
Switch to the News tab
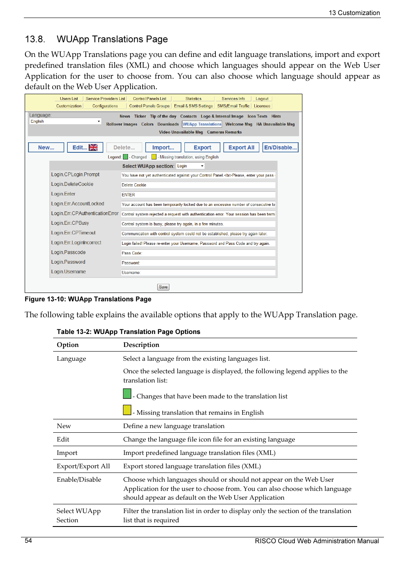click(x=125, y=116)
